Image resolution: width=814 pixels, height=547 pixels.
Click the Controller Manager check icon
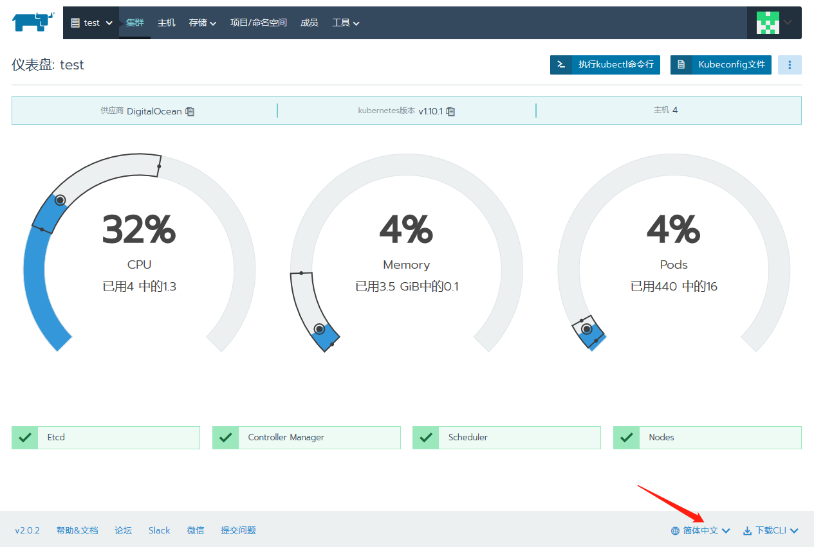pyautogui.click(x=225, y=438)
